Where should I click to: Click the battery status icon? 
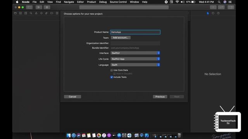coord(193,2)
